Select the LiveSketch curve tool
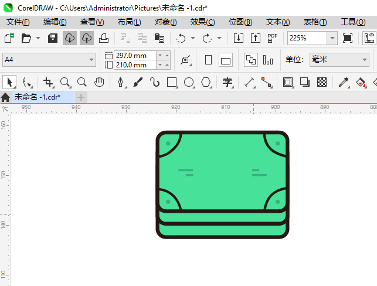 (x=155, y=82)
